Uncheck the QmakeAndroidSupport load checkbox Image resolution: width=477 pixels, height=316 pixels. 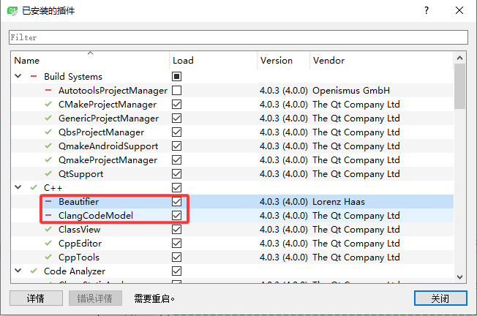click(176, 146)
